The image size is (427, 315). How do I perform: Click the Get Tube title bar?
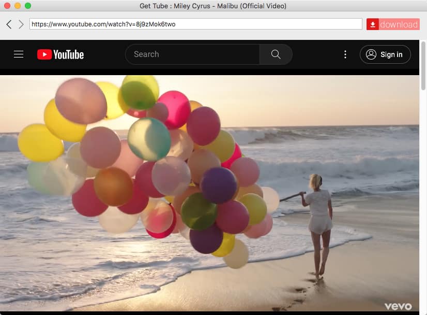click(213, 6)
